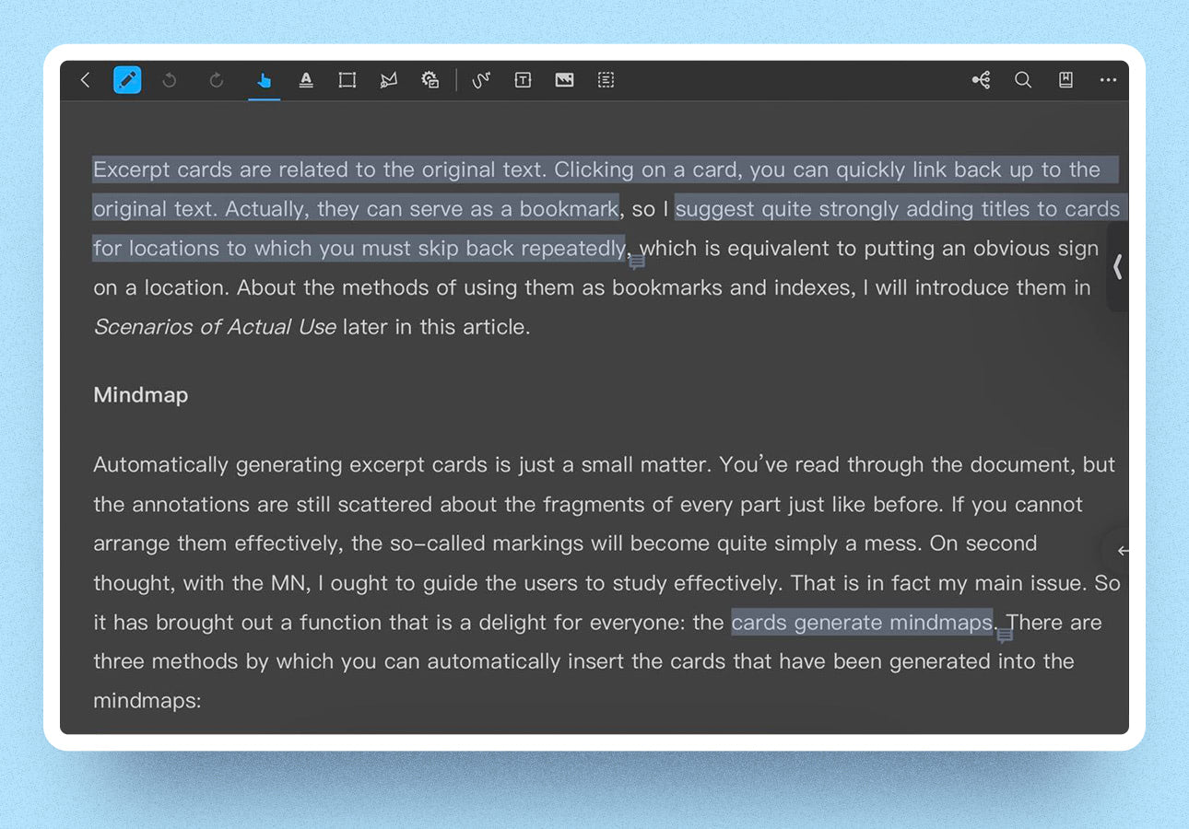Click the paragraph starting 'Automatically generating excerpt cards'

(606, 582)
